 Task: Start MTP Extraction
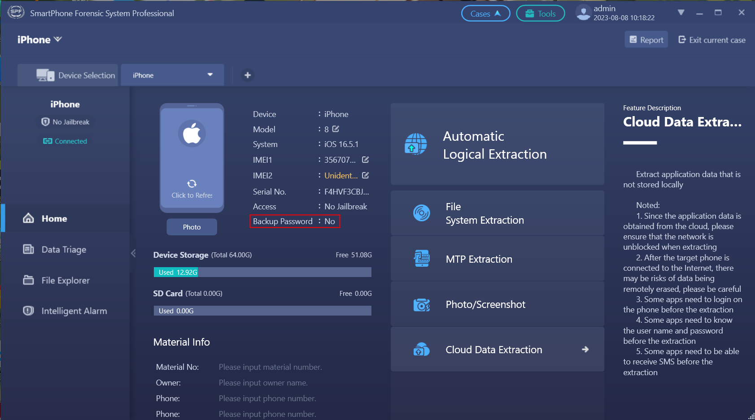coord(498,259)
